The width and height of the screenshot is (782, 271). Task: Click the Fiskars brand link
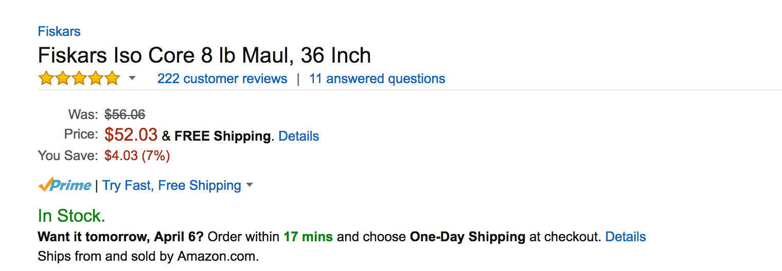pyautogui.click(x=59, y=31)
